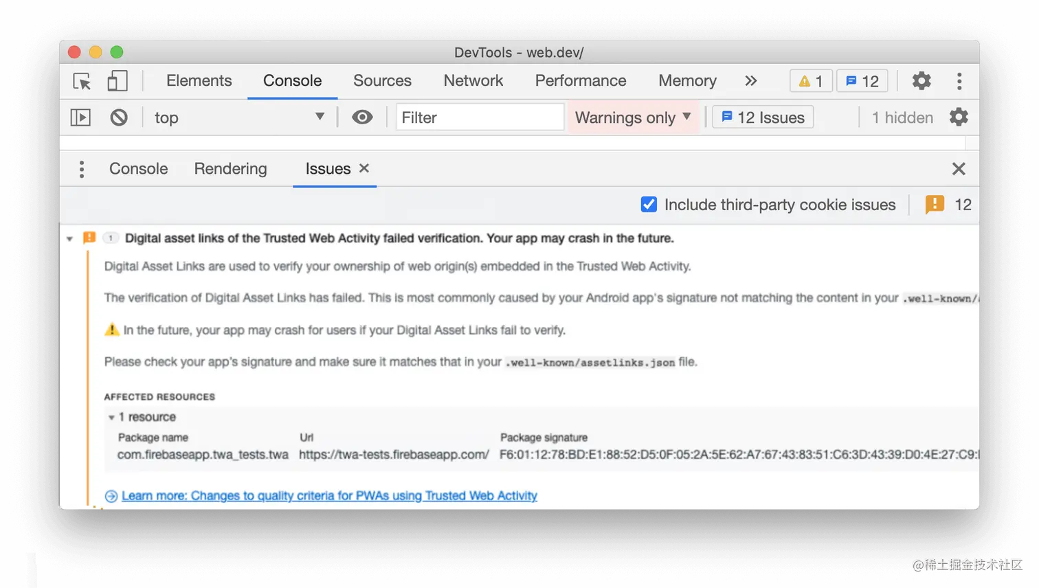Click the com.firebaseapp.twa_tests.twa package name
The height and width of the screenshot is (588, 1039).
pos(203,455)
